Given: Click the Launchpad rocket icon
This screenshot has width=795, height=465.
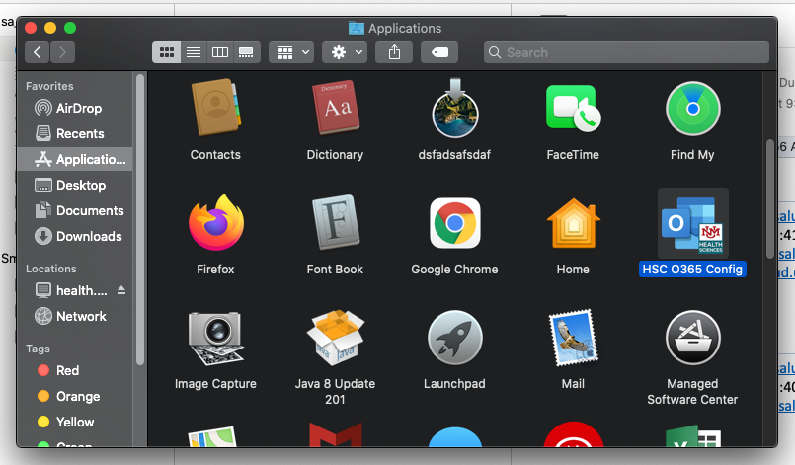Looking at the screenshot, I should [x=454, y=338].
